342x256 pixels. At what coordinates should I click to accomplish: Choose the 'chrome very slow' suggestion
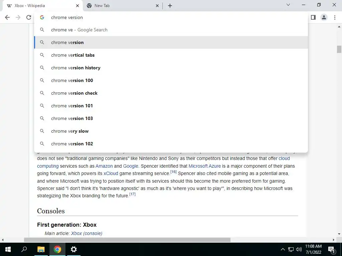[x=171, y=131]
